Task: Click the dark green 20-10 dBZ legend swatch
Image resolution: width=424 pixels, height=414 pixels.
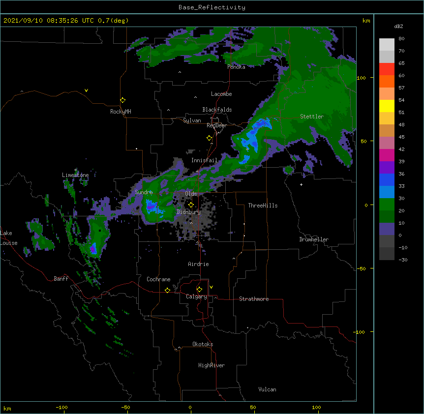Action: click(387, 216)
